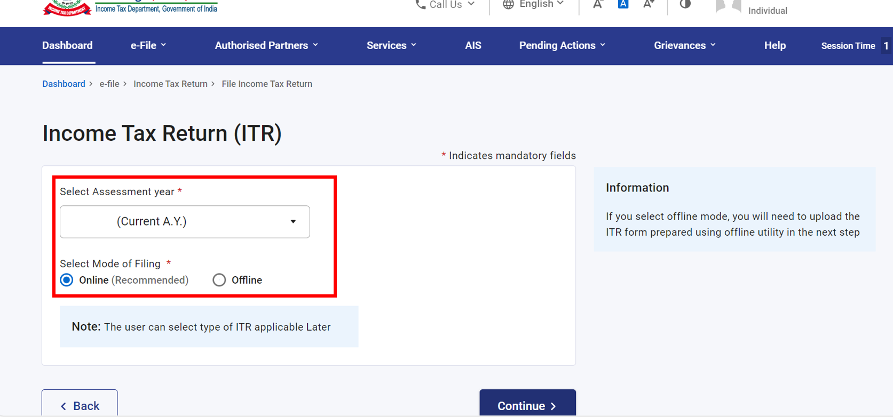Select the Online (Recommended) filing mode

coord(67,280)
